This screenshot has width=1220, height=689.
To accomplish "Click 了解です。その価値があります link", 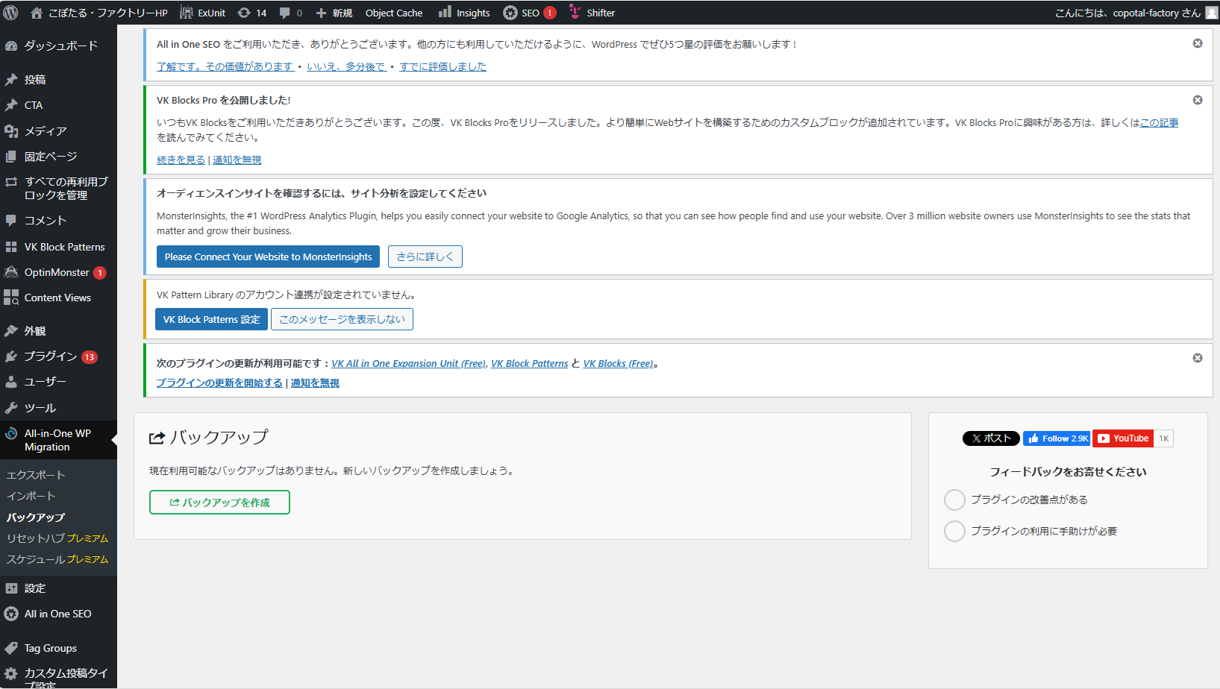I will click(x=225, y=66).
